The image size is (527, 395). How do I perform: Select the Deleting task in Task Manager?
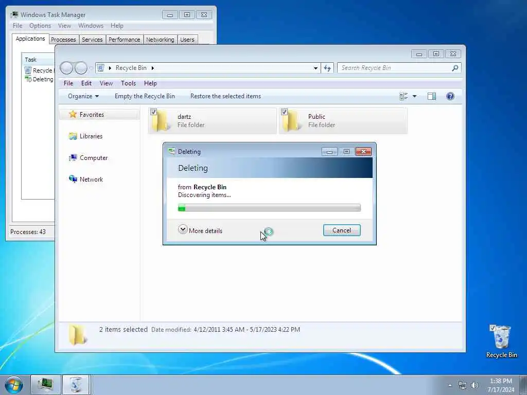coord(39,79)
